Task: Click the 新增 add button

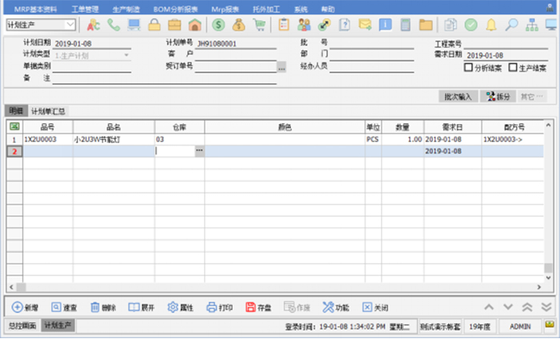Action: tap(26, 307)
